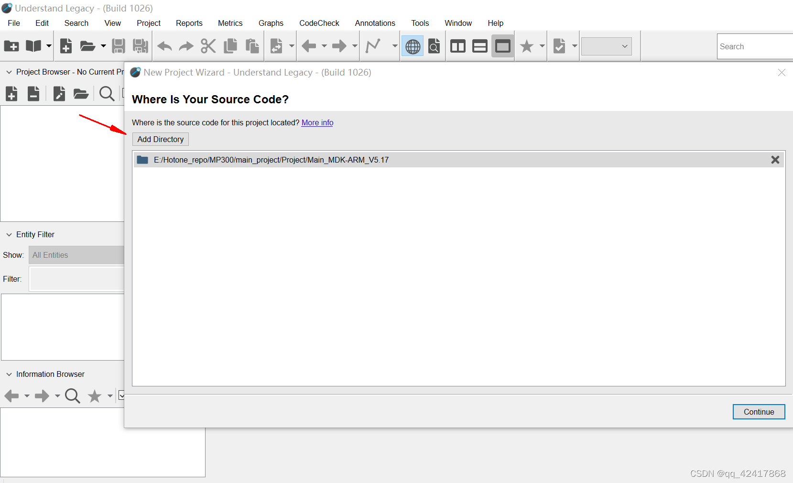Click the Entity Filter text field

76,279
